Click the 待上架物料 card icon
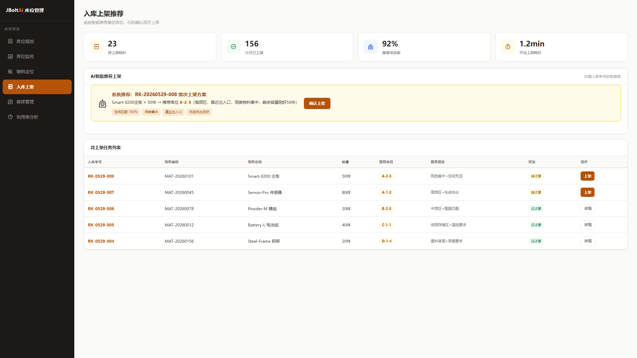Screen dimensions: 637x358 pyautogui.click(x=96, y=47)
